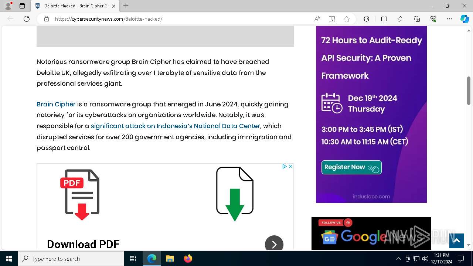
Task: Click the first article paragraph about Deloitte UK
Action: (x=153, y=73)
